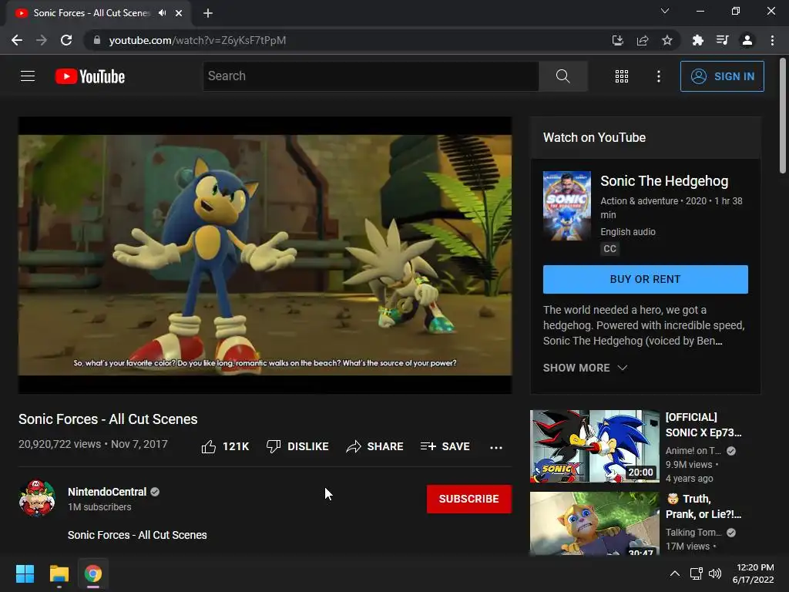This screenshot has height=592, width=789.
Task: Bookmark this page with the star icon
Action: point(667,40)
